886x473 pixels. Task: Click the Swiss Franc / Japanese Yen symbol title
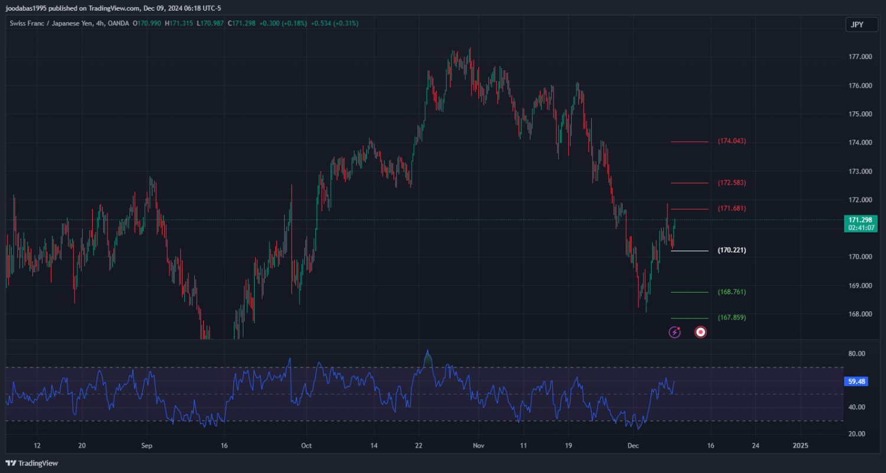pos(50,24)
